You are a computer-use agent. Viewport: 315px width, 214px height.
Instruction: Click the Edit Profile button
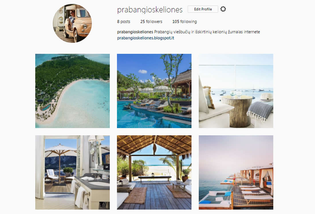[x=203, y=9]
